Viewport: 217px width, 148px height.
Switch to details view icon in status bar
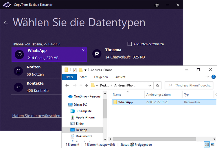[207, 145]
